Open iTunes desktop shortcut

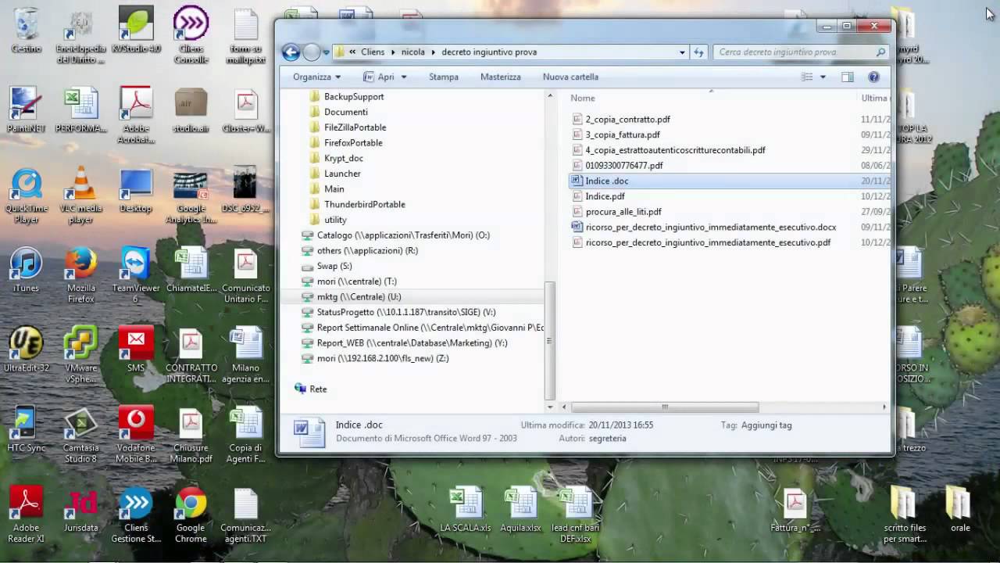(26, 270)
